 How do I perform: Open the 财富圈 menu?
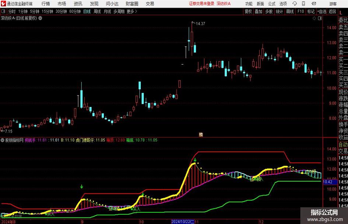pos(132,4)
